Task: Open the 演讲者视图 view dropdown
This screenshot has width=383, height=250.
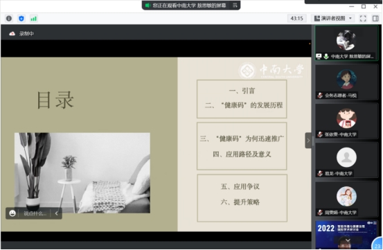Action: point(333,19)
